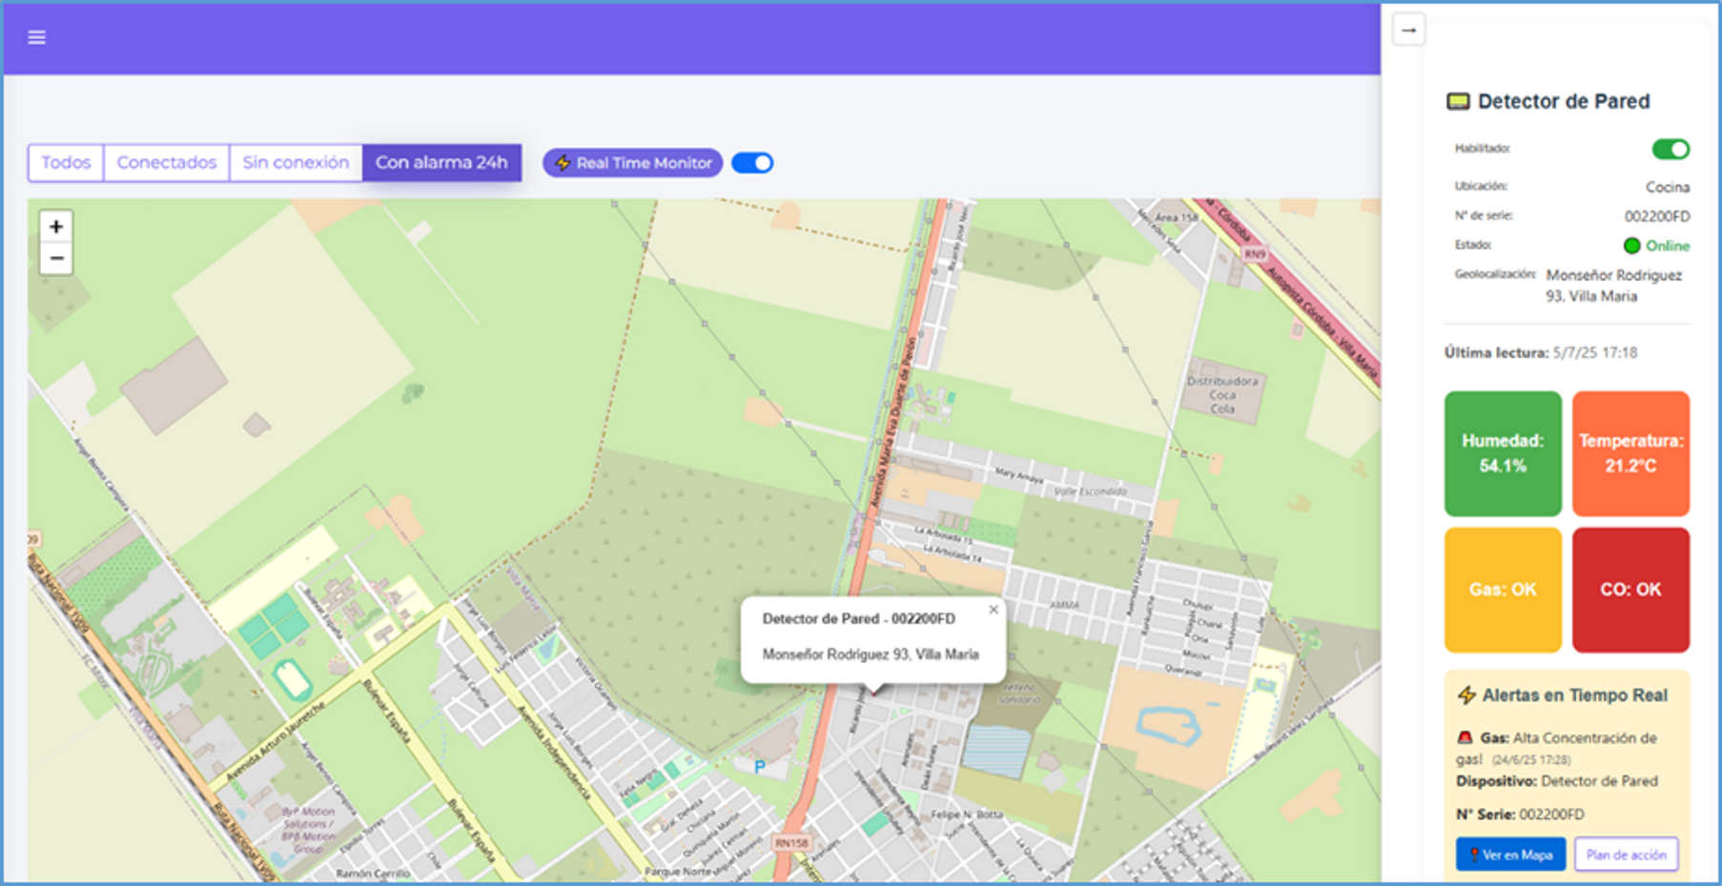Click the serial number 002200FD value

(x=1657, y=216)
